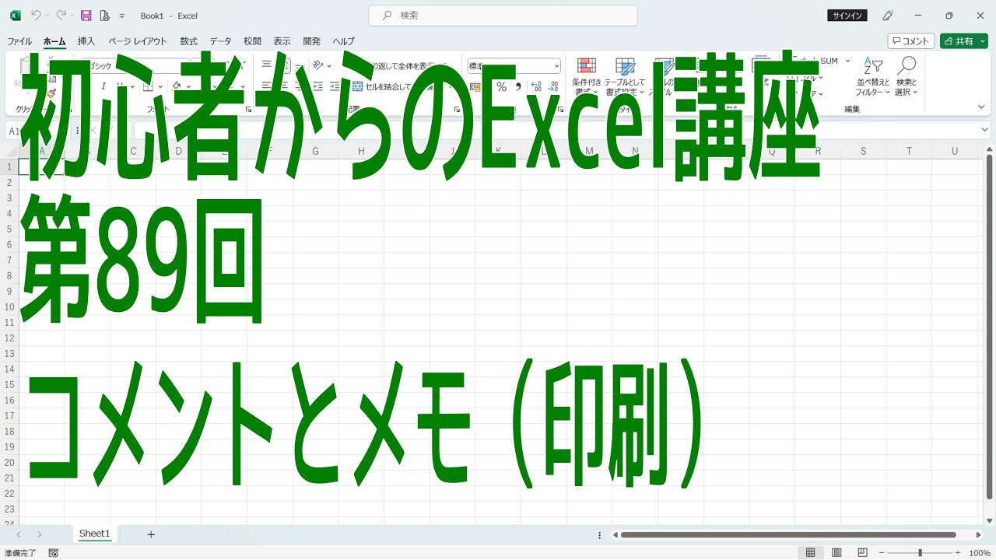
Task: Select column S header
Action: click(863, 151)
